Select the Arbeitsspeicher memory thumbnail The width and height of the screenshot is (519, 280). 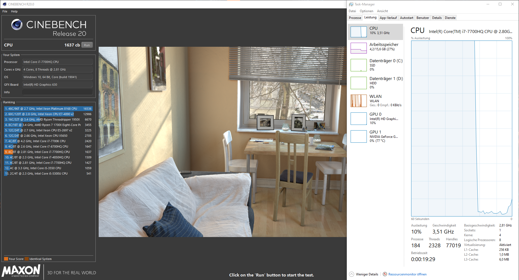(359, 48)
